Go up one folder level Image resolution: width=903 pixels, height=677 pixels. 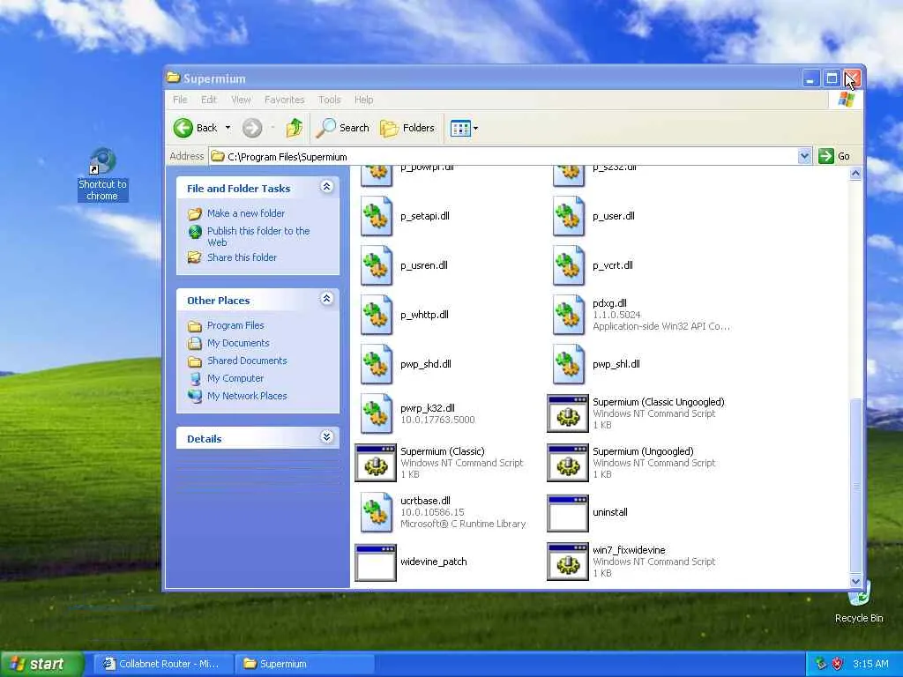[294, 128]
